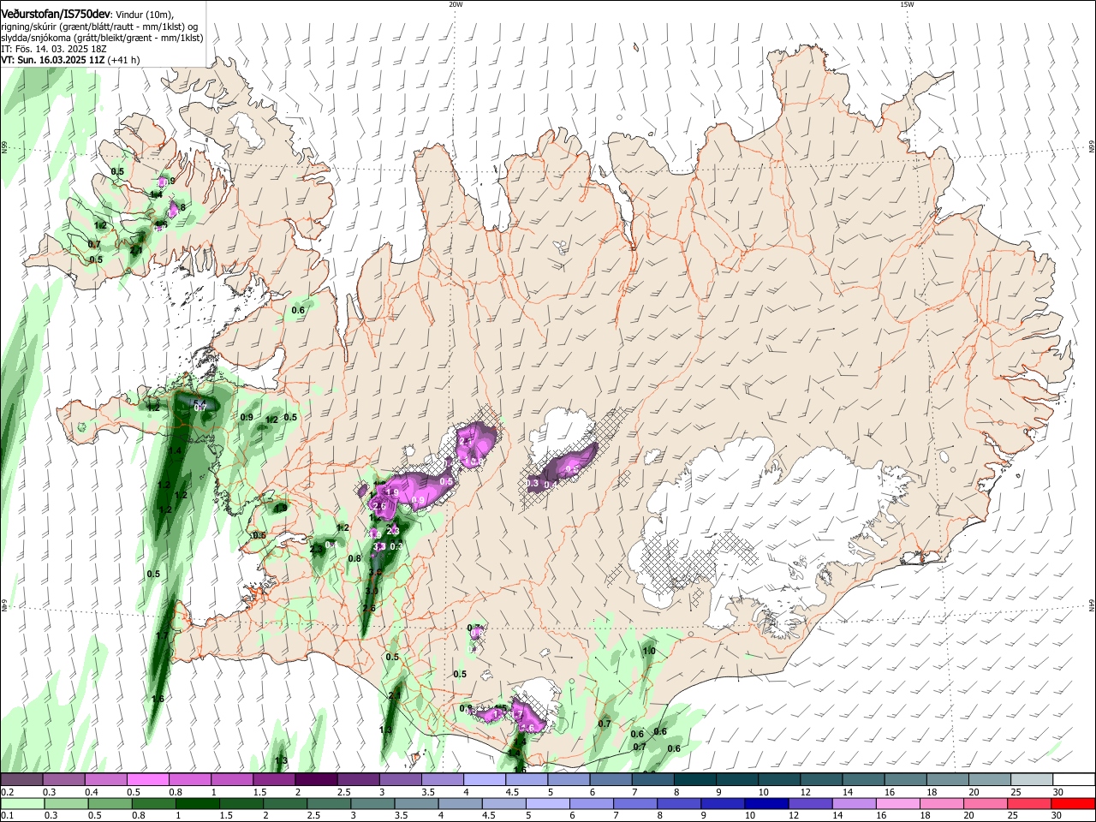Click the 'Veðurstofan/IS750dev' title text

click(56, 15)
